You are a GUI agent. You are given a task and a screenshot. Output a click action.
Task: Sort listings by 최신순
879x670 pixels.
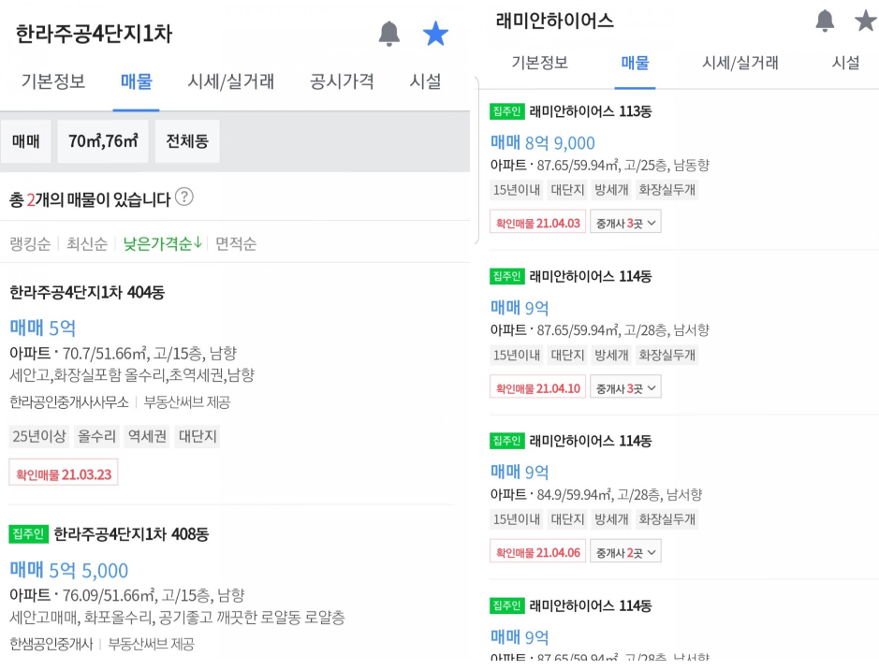tap(85, 243)
